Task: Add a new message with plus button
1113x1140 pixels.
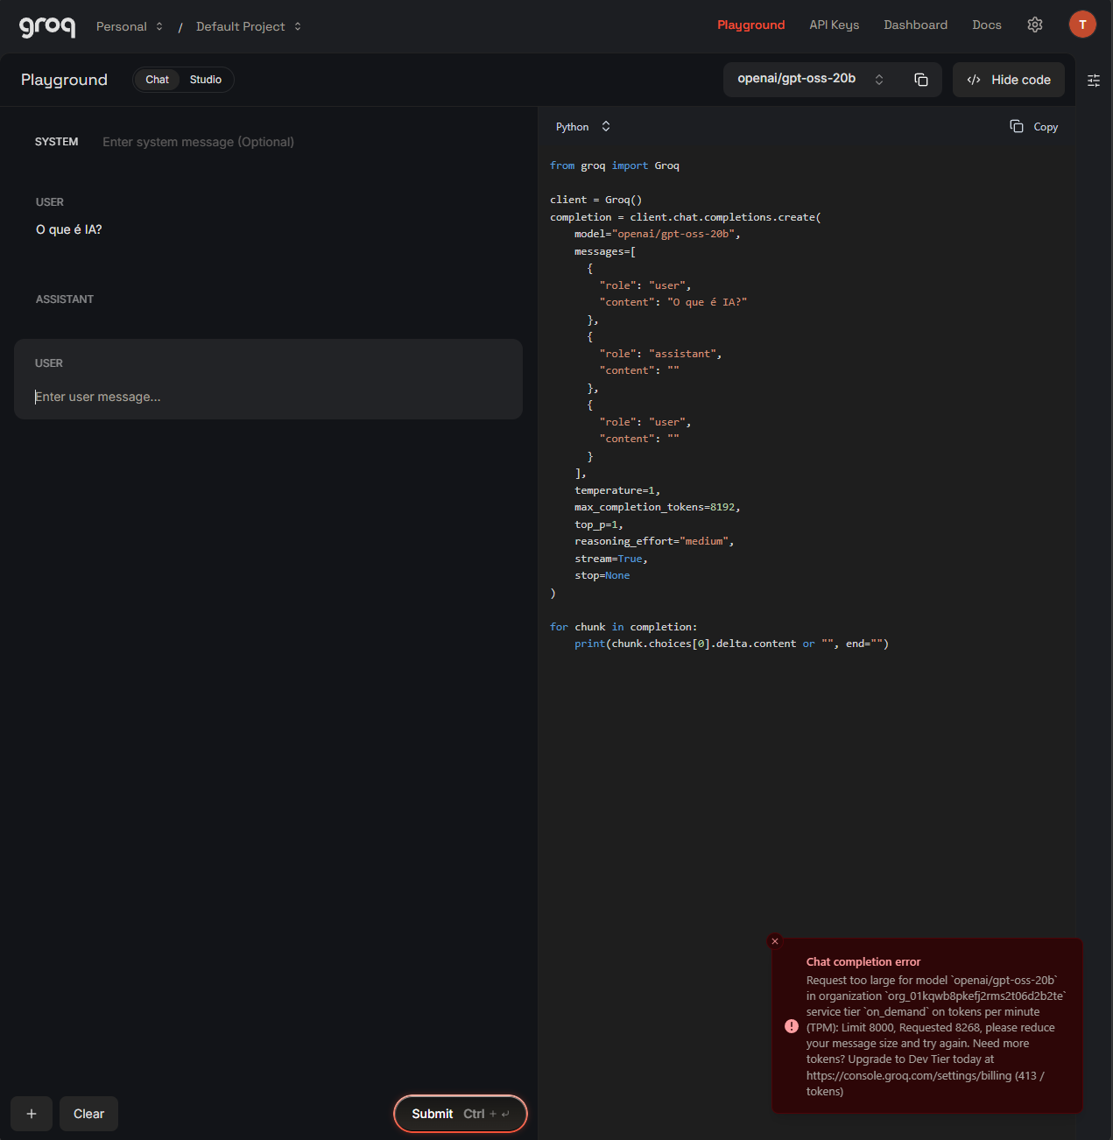Action: tap(32, 1114)
